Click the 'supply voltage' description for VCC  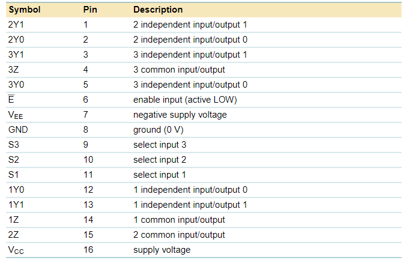[x=162, y=250]
